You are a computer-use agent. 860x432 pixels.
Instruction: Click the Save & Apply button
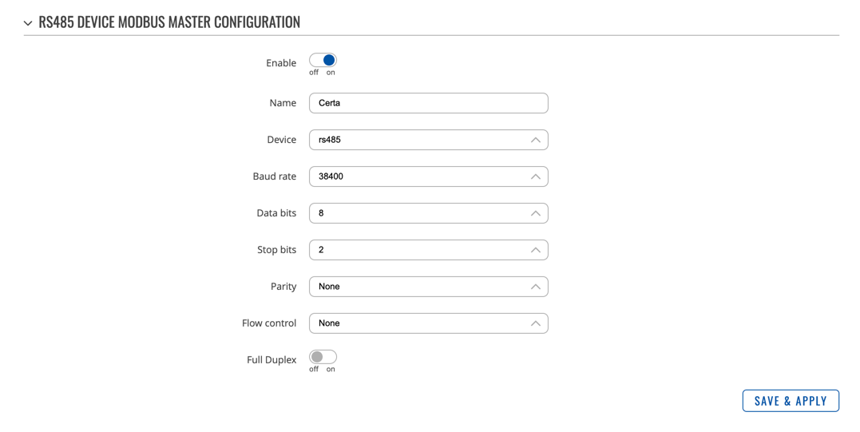(x=790, y=401)
